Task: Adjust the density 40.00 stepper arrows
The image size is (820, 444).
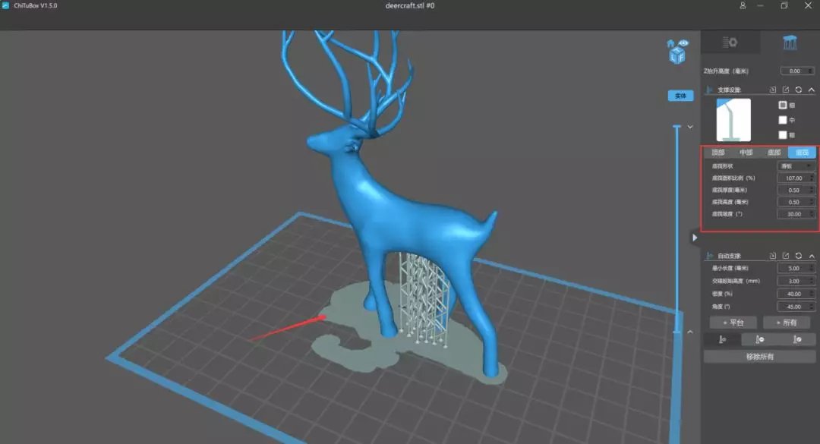Action: (x=812, y=294)
